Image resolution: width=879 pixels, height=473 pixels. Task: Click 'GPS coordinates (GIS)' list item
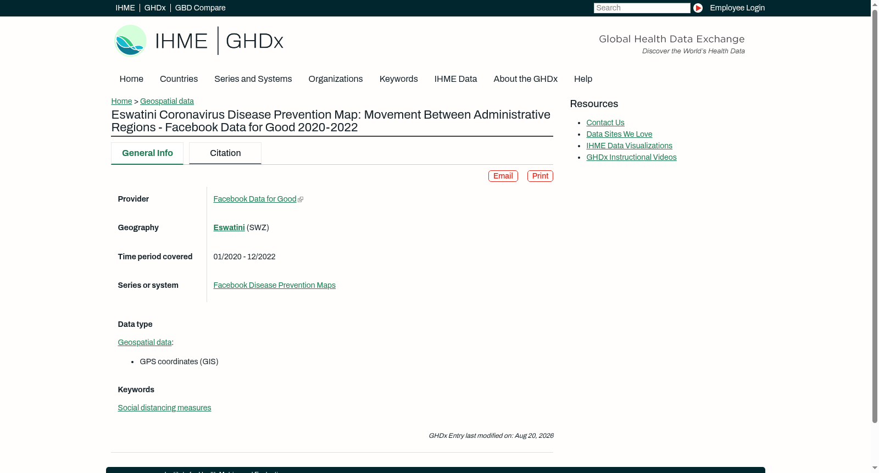tap(179, 361)
